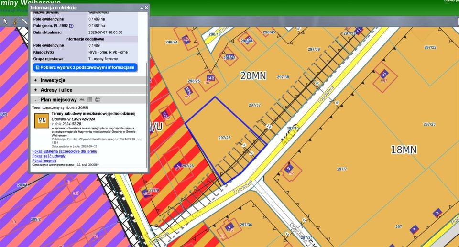The height and width of the screenshot is (247, 459).
Task: Choose the ruler measurement tool
Action: pos(24,21)
